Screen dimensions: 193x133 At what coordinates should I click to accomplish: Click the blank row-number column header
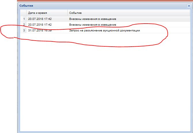pos(24,13)
